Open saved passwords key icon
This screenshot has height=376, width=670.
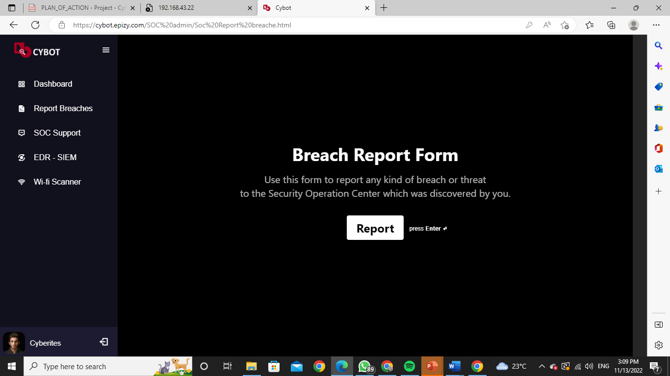pyautogui.click(x=529, y=25)
